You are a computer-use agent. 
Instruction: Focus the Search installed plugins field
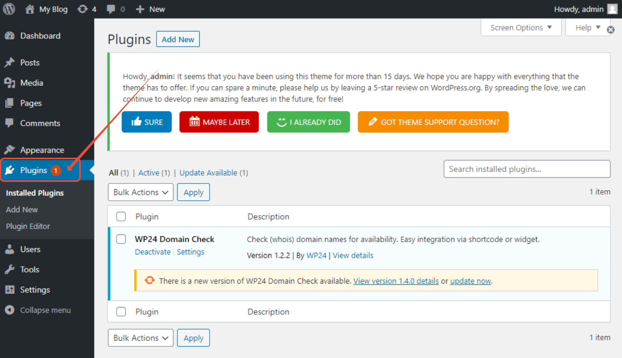pos(527,169)
